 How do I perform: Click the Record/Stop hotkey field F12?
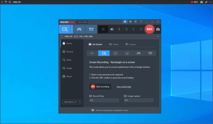click(104, 100)
